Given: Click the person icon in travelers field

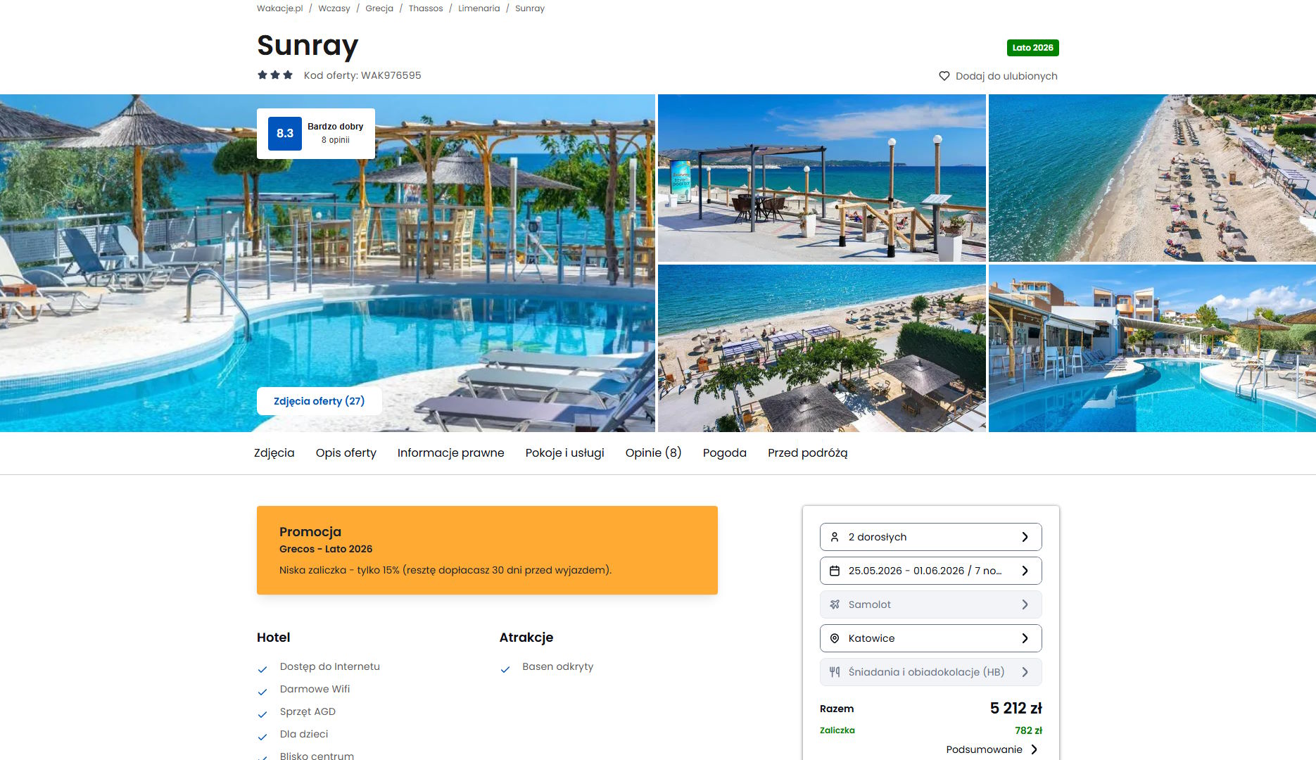Looking at the screenshot, I should pos(835,537).
